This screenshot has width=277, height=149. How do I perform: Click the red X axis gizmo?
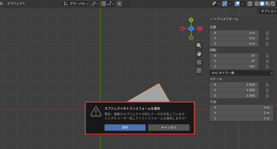tap(200, 29)
